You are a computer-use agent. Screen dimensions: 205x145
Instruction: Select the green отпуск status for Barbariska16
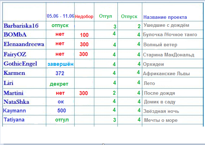click(x=60, y=25)
